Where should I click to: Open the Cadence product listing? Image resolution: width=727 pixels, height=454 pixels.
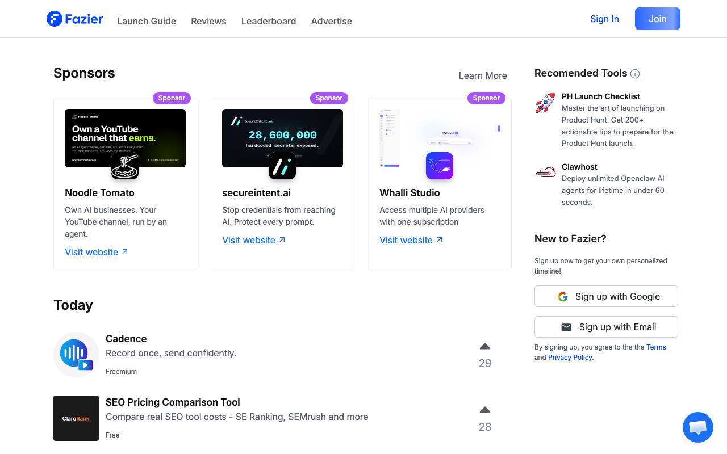click(126, 339)
